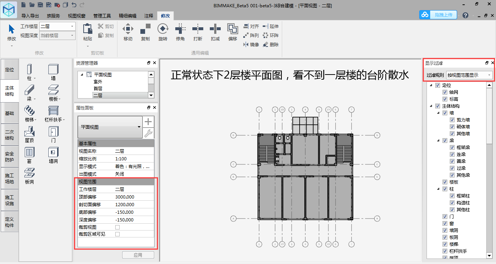The width and height of the screenshot is (496, 264).
Task: Click the undo arrow icon
Action: pyautogui.click(x=74, y=5)
